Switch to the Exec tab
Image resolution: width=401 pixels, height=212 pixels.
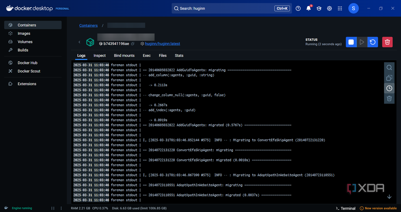pyautogui.click(x=147, y=55)
